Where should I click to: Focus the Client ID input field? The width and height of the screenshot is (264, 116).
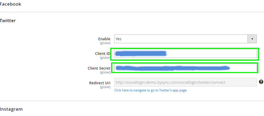[185, 54]
